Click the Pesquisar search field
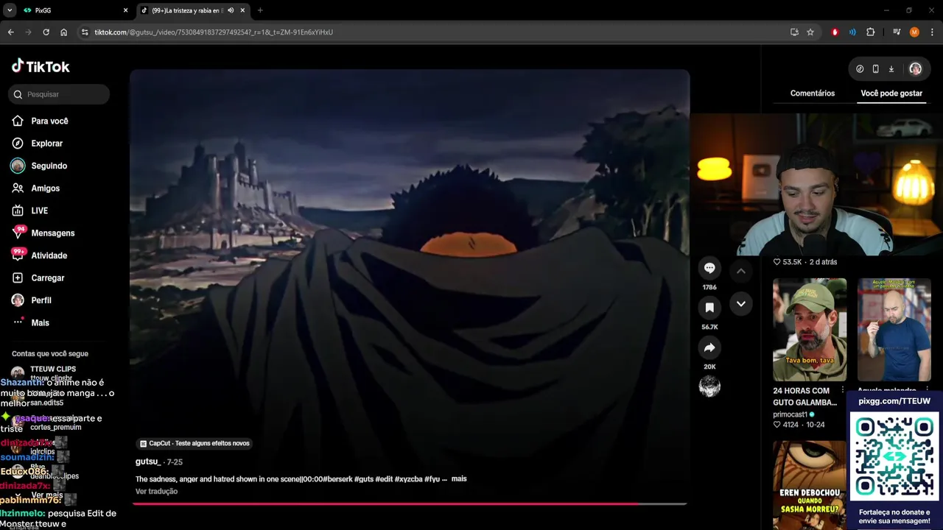 60,94
